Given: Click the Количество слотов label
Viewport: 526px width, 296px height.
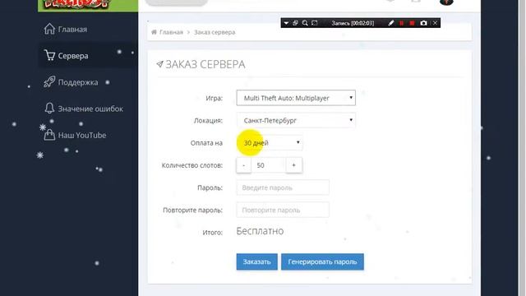Looking at the screenshot, I should (x=192, y=165).
